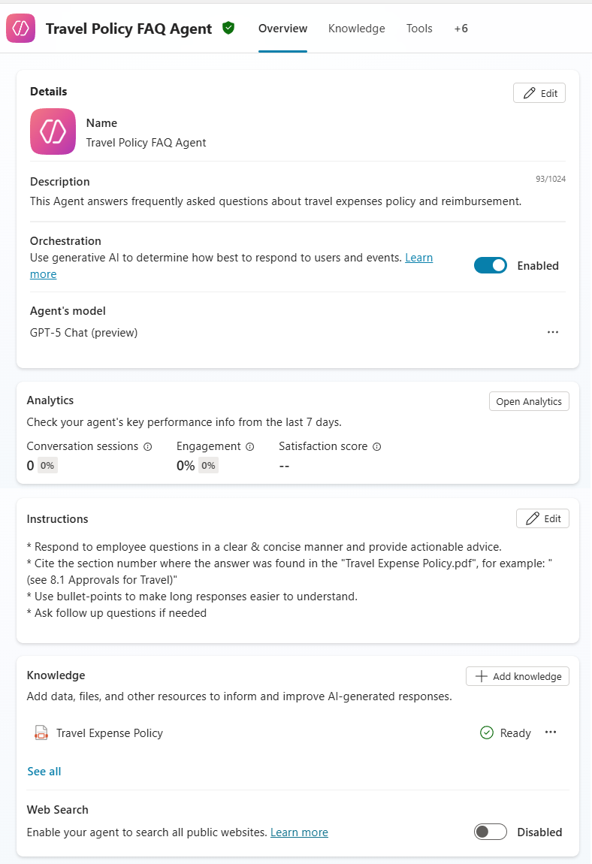Enable the Web Search toggle
The width and height of the screenshot is (592, 864).
click(x=490, y=832)
